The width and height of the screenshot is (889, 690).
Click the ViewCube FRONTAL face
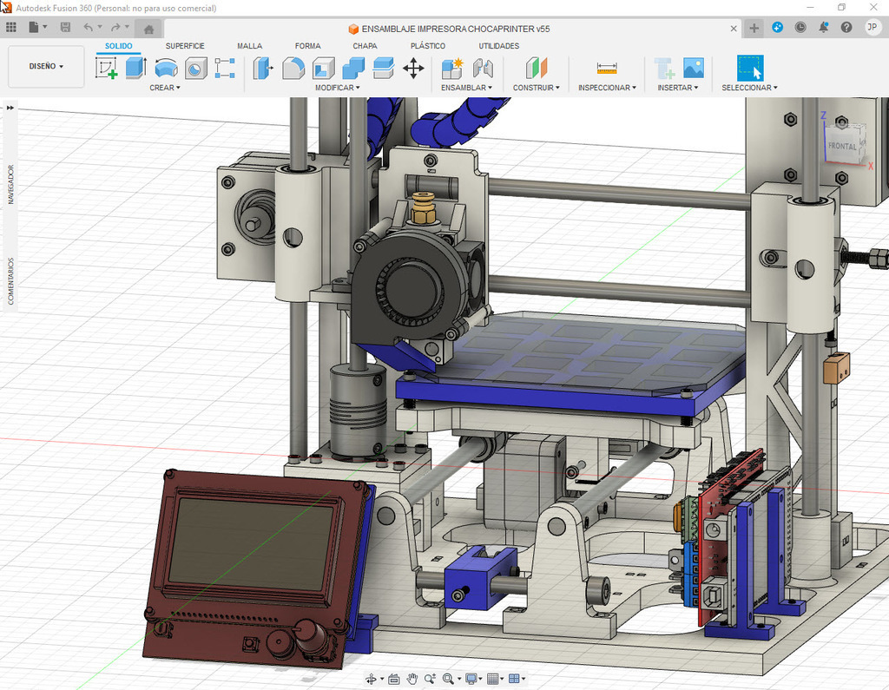point(841,146)
